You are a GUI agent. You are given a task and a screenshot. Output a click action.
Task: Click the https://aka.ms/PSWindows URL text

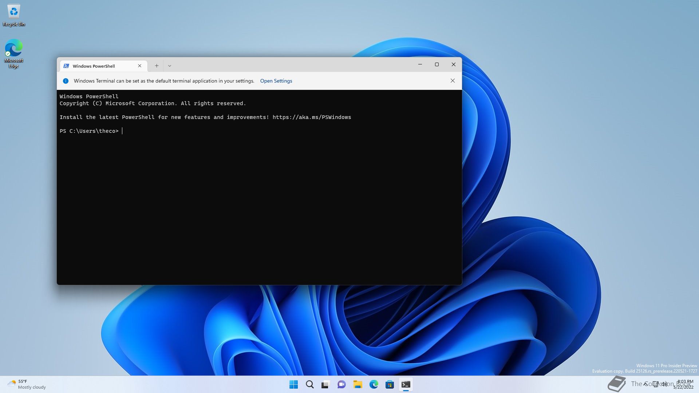(312, 117)
